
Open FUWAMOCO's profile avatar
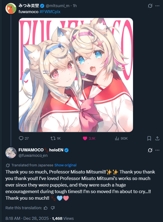(11, 153)
